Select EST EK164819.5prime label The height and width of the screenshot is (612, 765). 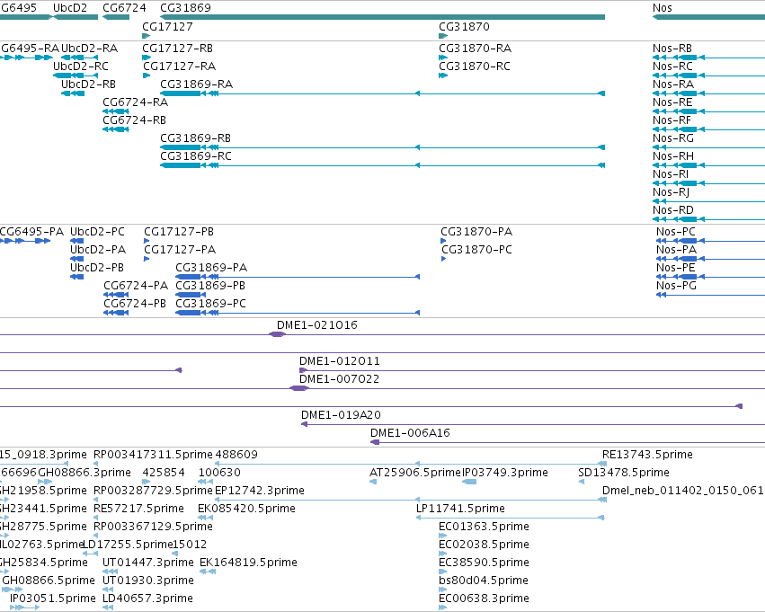click(248, 563)
